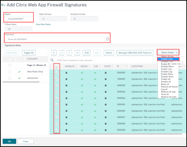Uncheck checkbox for rule 1000007
The width and height of the screenshot is (187, 147).
coord(57,117)
